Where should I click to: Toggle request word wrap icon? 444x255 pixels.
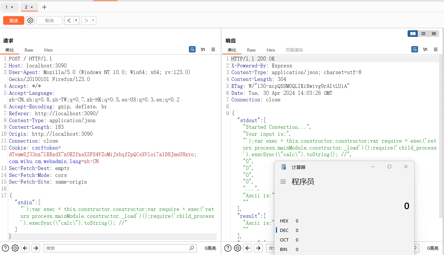pyautogui.click(x=192, y=49)
